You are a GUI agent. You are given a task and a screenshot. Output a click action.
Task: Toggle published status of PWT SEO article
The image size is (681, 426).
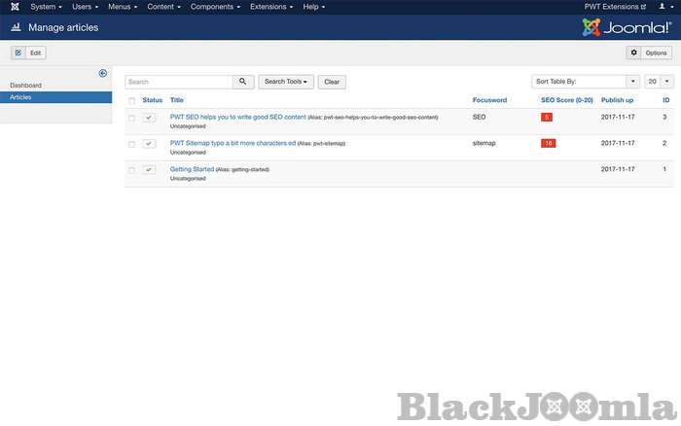(149, 117)
